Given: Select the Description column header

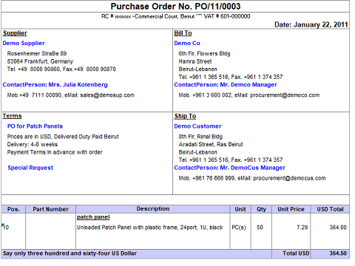Looking at the screenshot, I should [x=153, y=209].
